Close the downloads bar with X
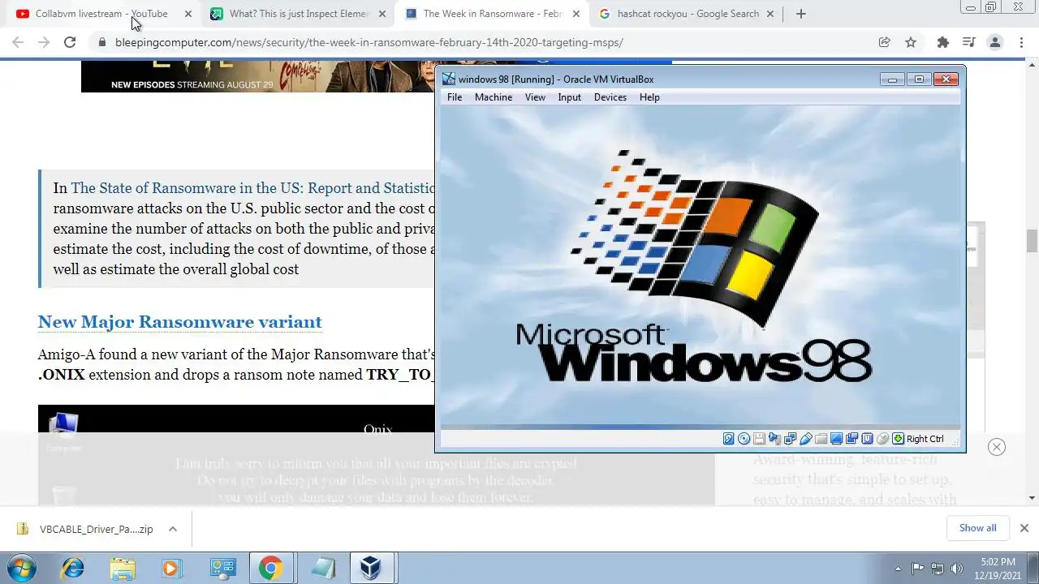1039x584 pixels. [1024, 528]
